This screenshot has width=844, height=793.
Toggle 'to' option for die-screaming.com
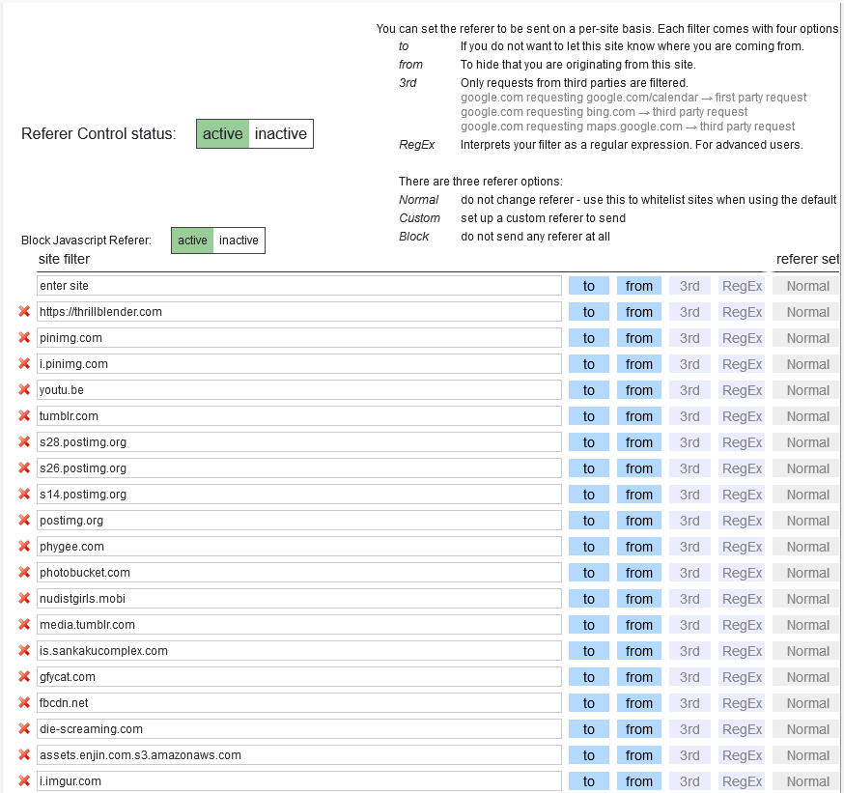coord(589,729)
